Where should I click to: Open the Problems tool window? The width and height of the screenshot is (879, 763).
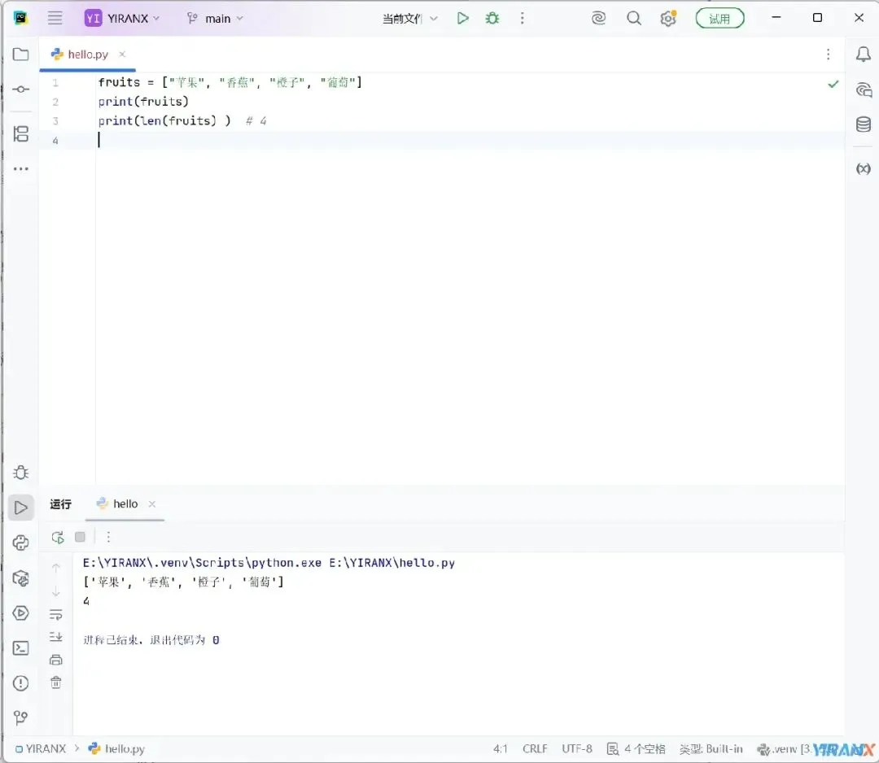click(x=20, y=683)
